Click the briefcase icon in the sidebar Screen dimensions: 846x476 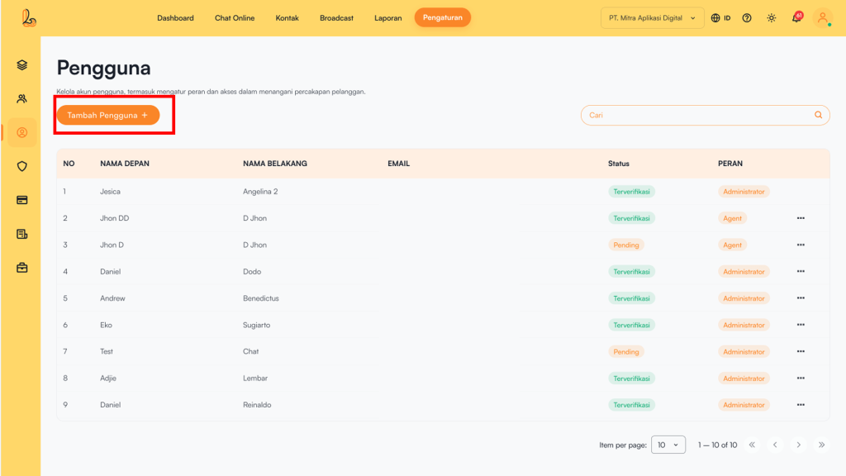click(22, 268)
